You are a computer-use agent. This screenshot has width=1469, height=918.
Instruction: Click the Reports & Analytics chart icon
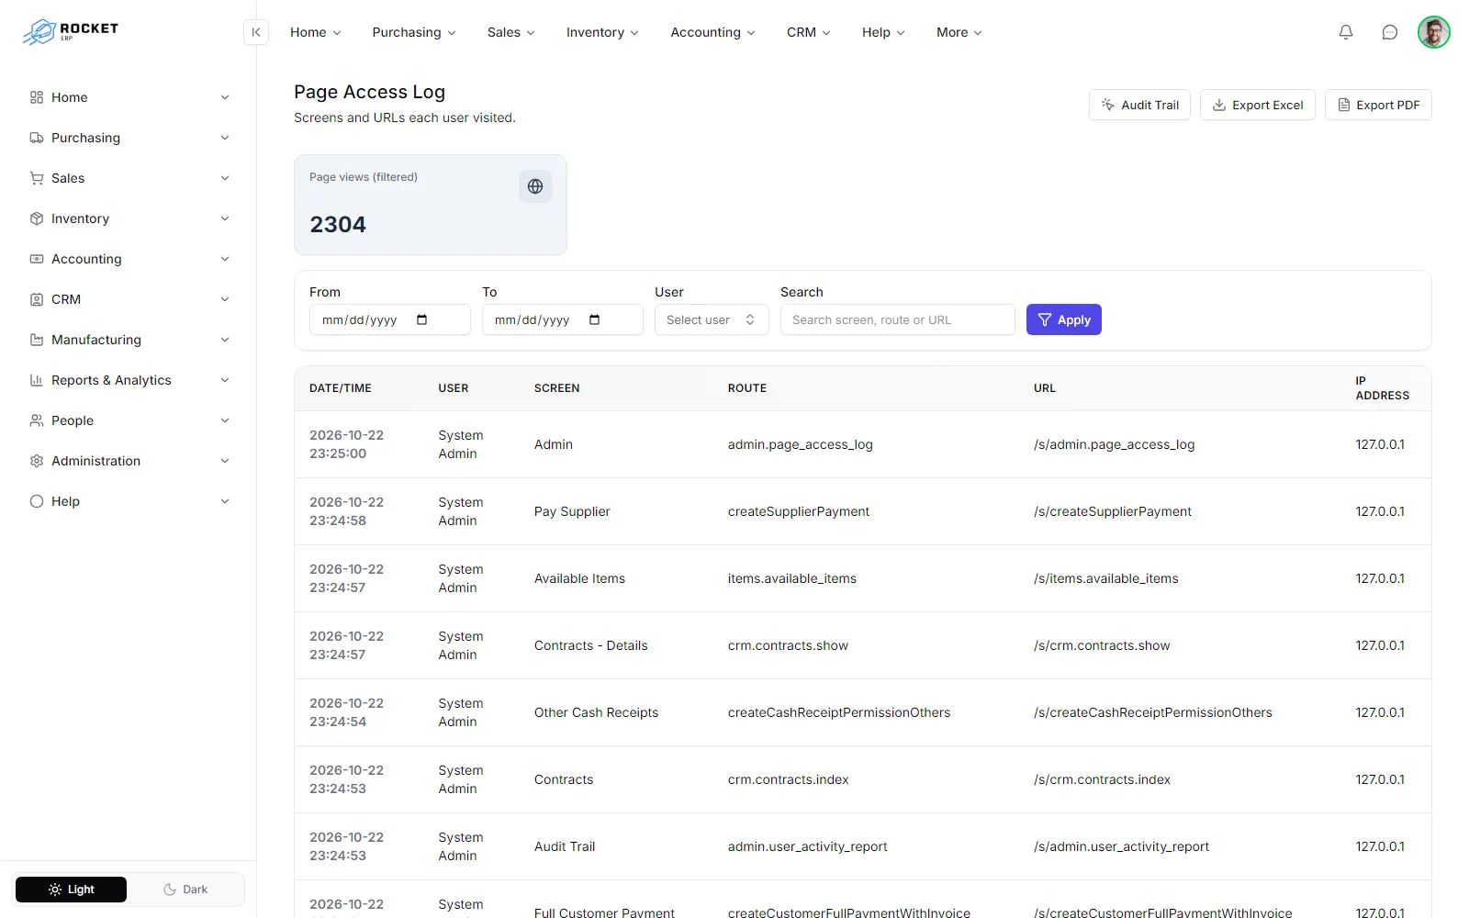[x=37, y=380]
